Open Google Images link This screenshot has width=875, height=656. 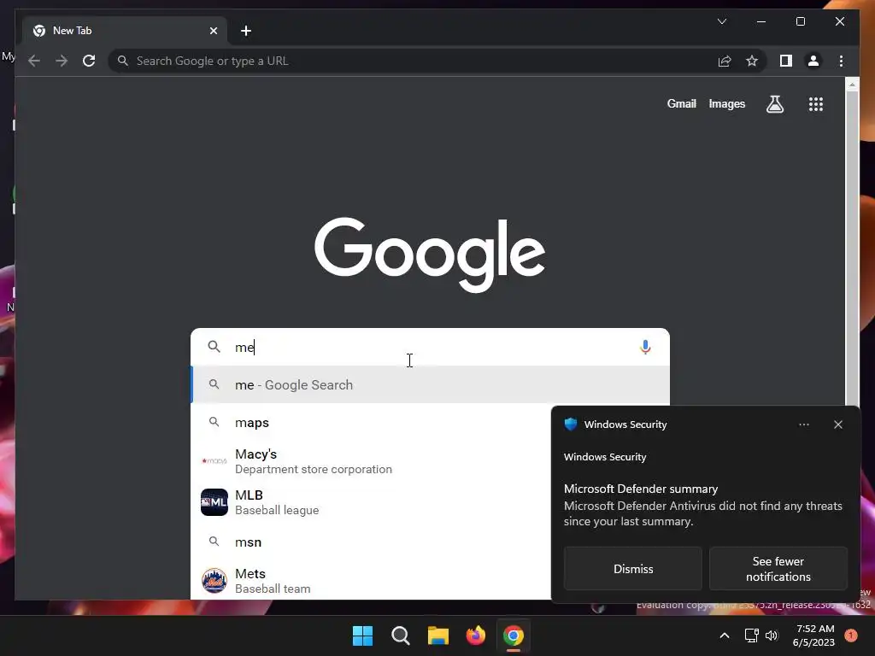pyautogui.click(x=726, y=103)
